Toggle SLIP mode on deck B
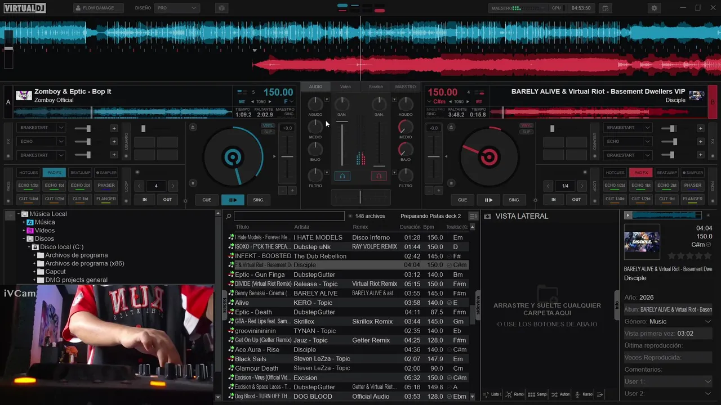The height and width of the screenshot is (405, 721). [526, 132]
